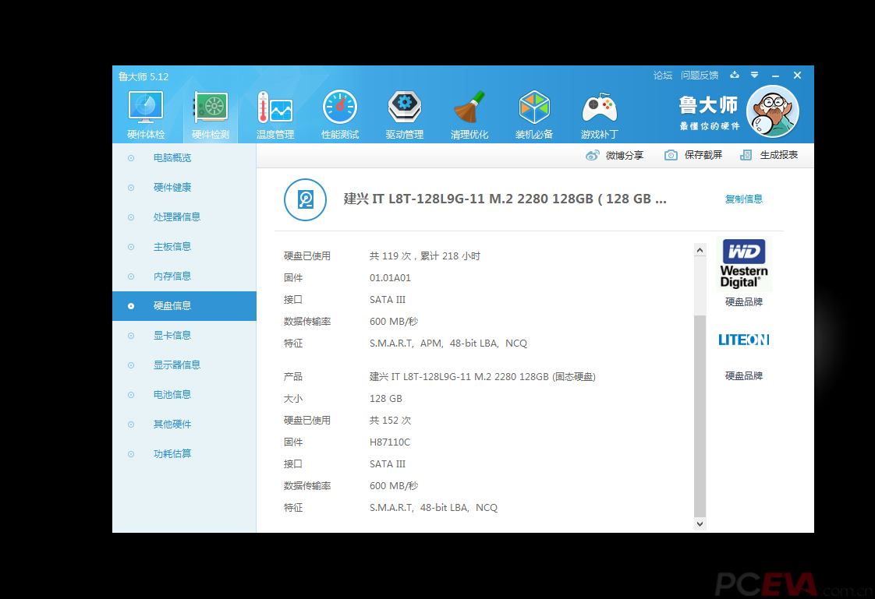Viewport: 875px width, 599px height.
Task: Open the 论坛 forum link
Action: click(x=662, y=76)
